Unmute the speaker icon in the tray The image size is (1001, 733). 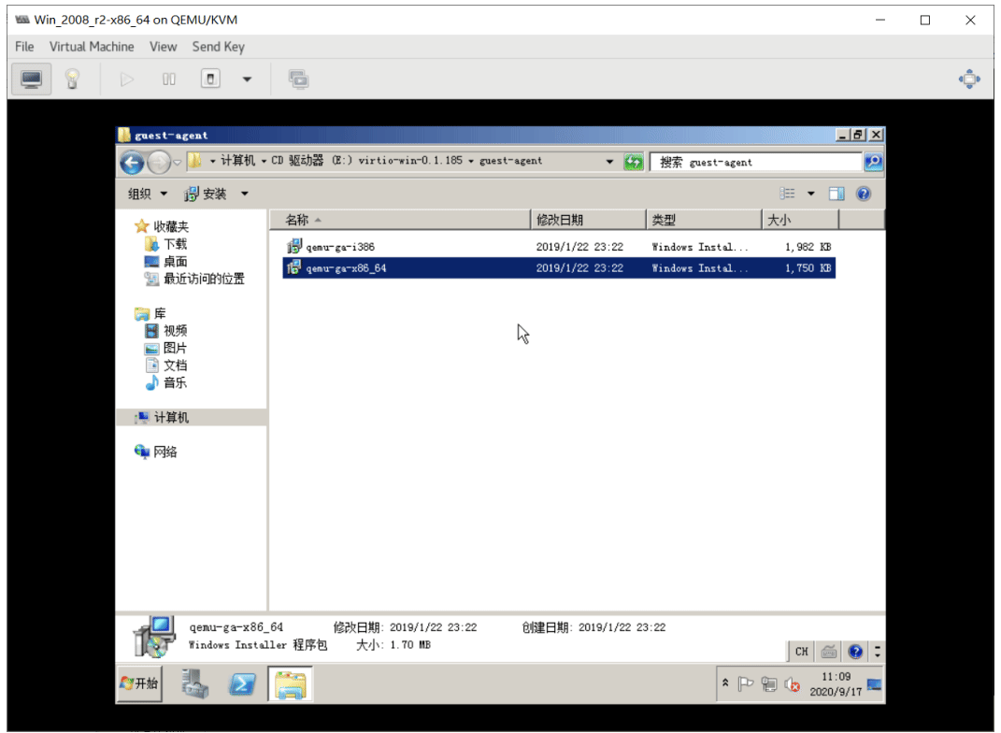point(792,683)
